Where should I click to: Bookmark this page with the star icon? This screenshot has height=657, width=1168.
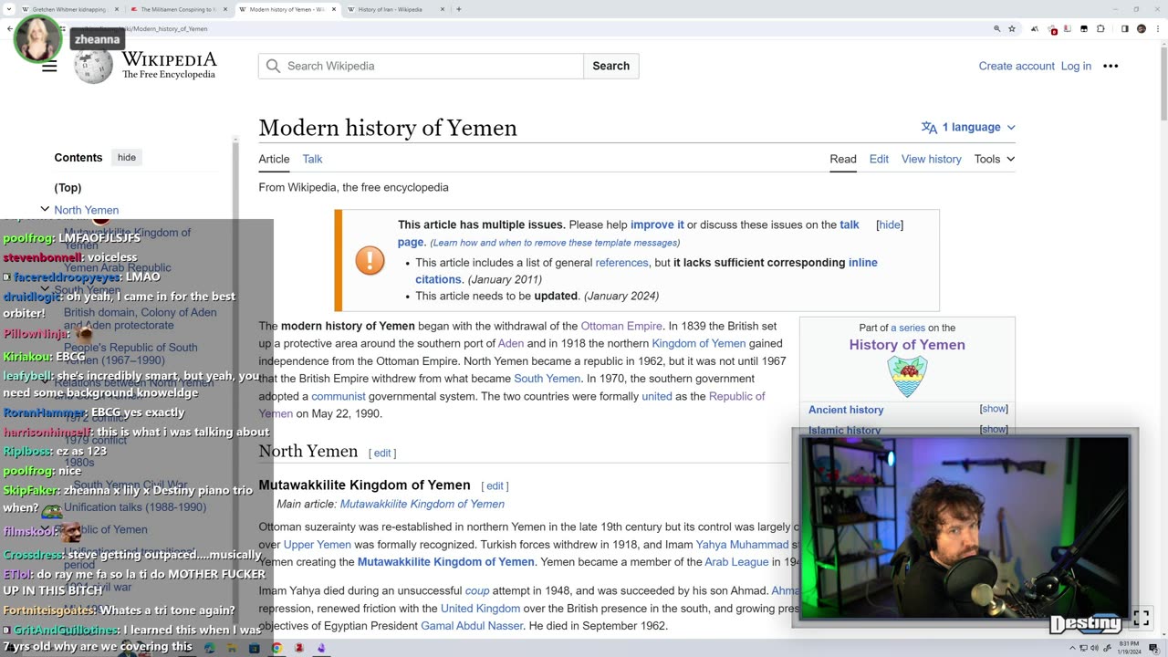[x=1012, y=29]
